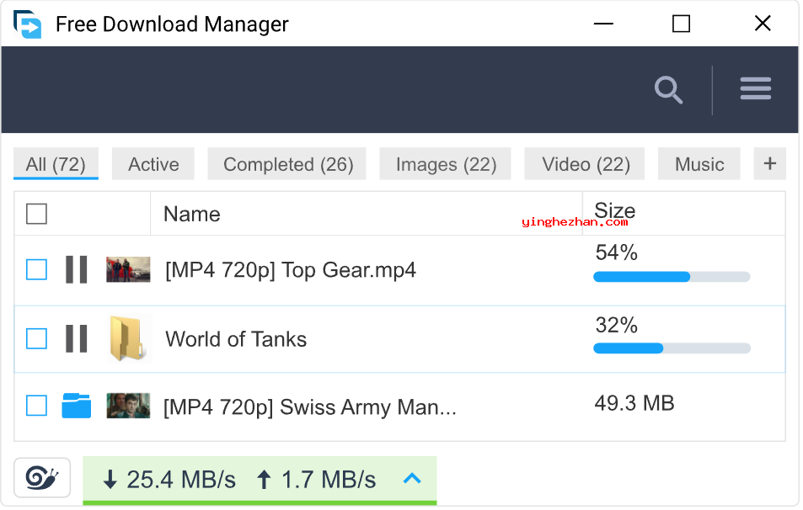Click the Top Gear 54% progress bar
Screen dimensions: 803x510
671,277
